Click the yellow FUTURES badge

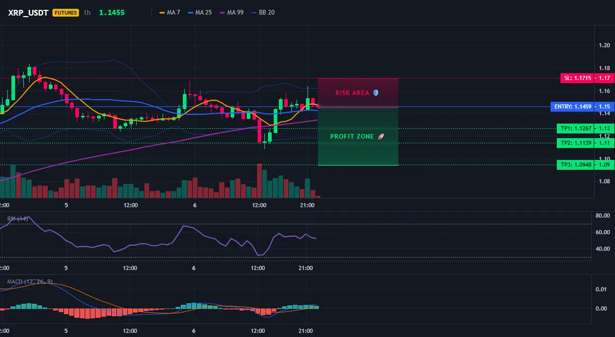(65, 12)
